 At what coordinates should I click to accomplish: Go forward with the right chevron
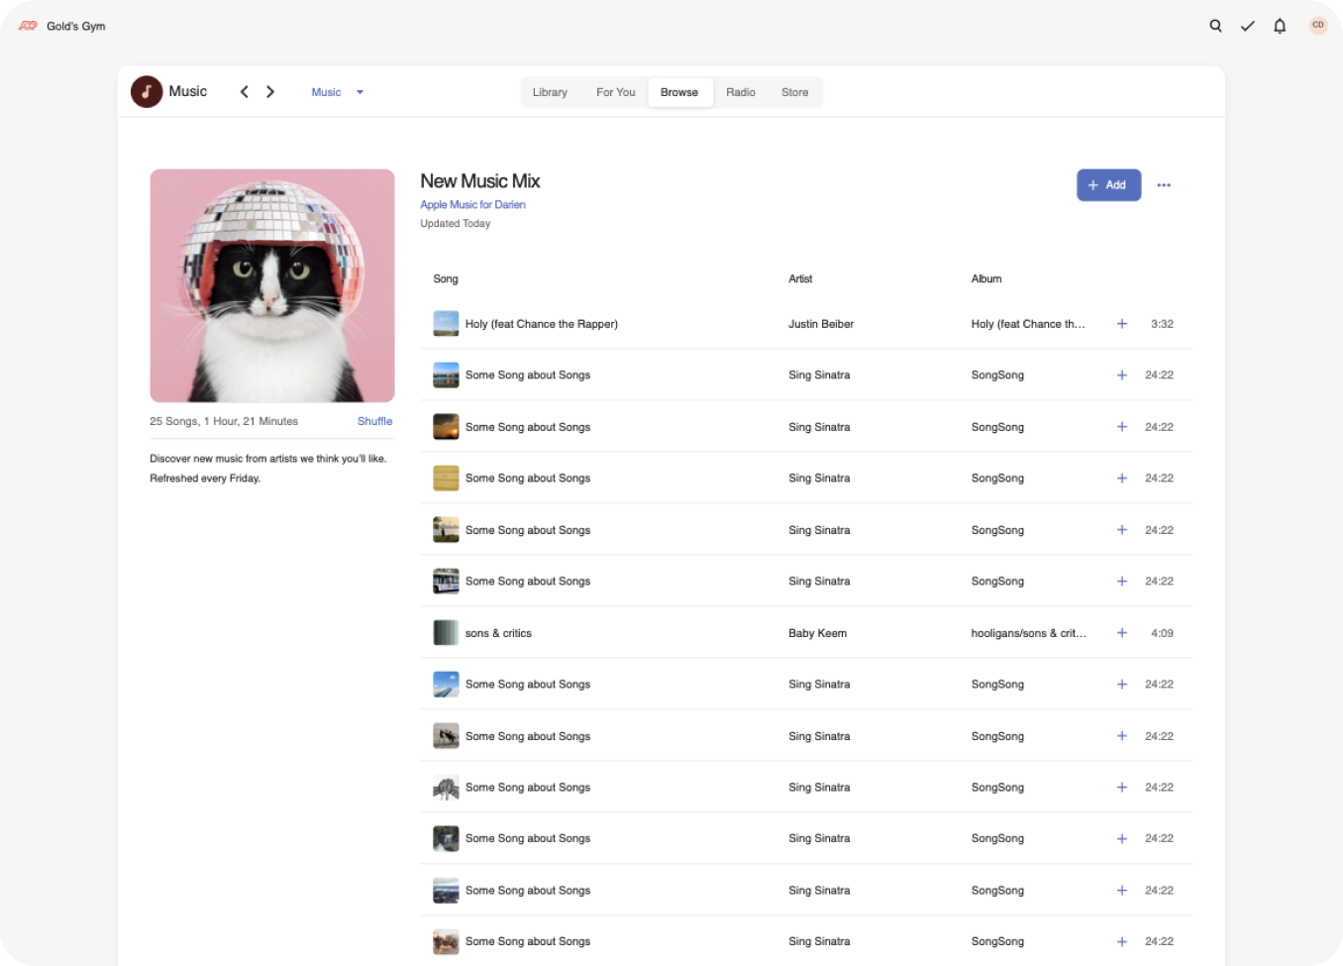click(x=270, y=92)
